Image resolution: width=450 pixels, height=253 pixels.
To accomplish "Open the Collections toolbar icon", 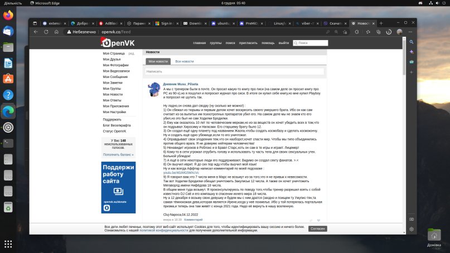I will click(378, 32).
